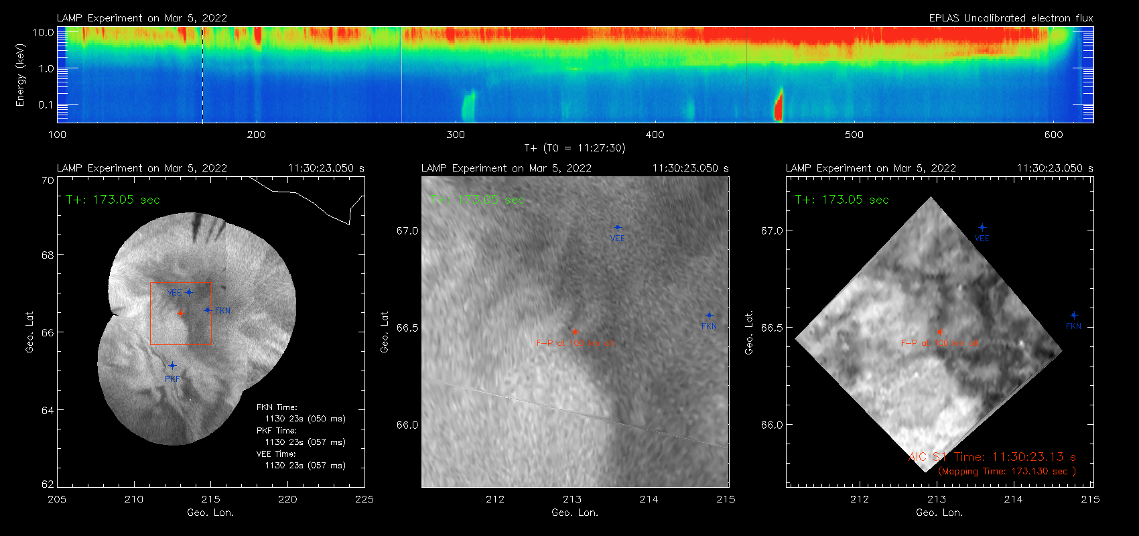Screen dimensions: 1139x536
Task: Select the red F-P footpoint marker in the middle panel
Action: point(575,332)
